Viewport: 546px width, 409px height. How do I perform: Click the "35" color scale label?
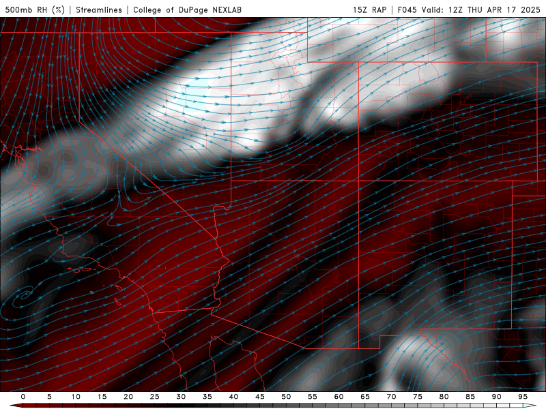pos(207,397)
